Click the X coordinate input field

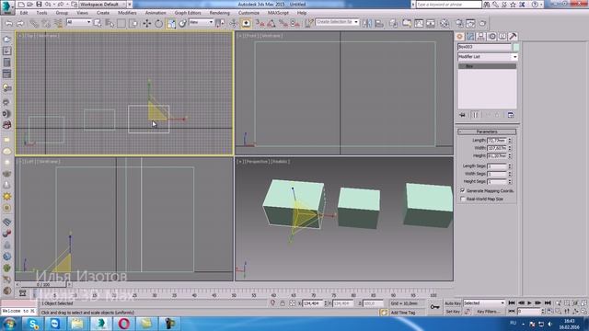(313, 303)
